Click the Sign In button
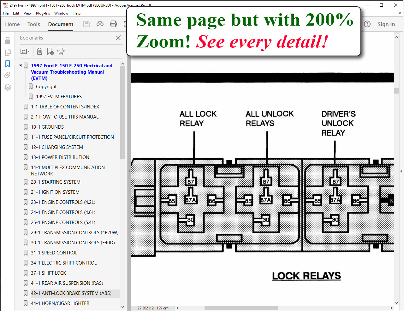The image size is (404, 311). (x=386, y=24)
